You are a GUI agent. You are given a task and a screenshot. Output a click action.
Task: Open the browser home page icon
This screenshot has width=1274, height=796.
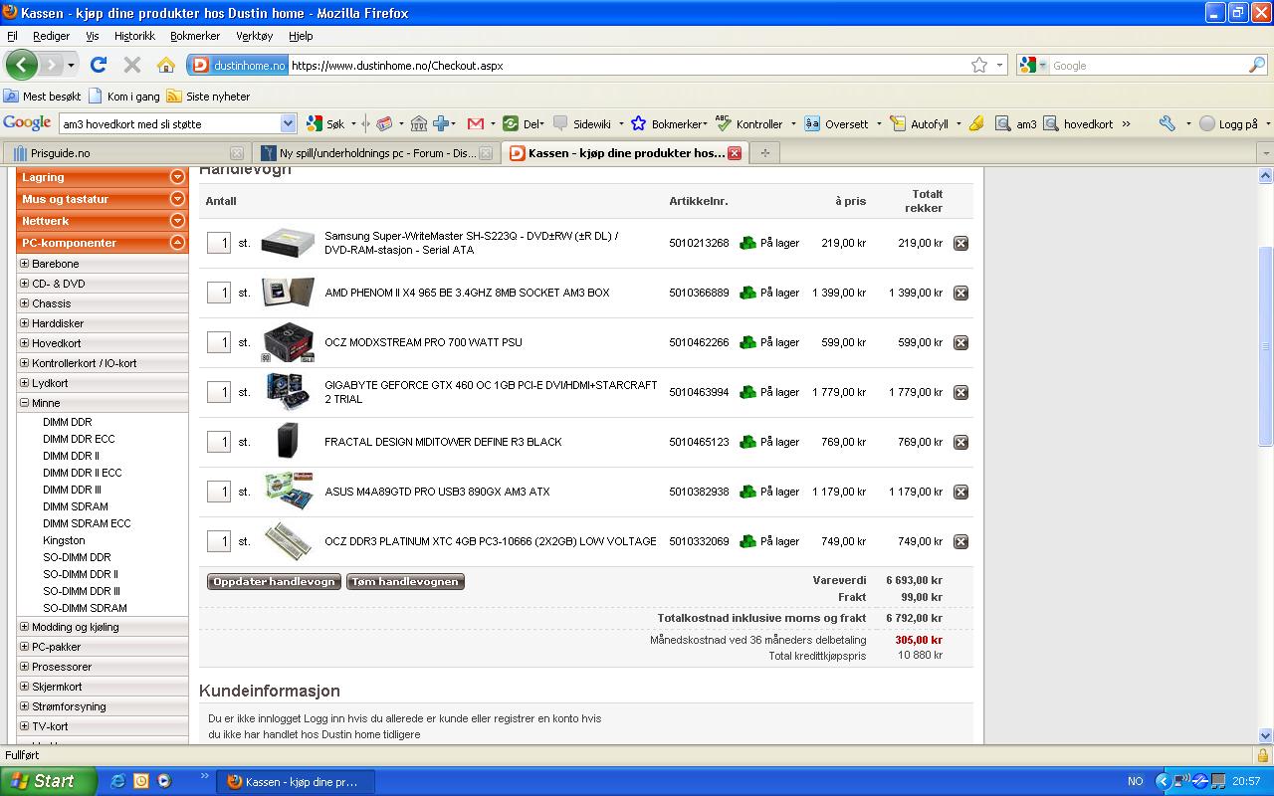click(x=166, y=65)
